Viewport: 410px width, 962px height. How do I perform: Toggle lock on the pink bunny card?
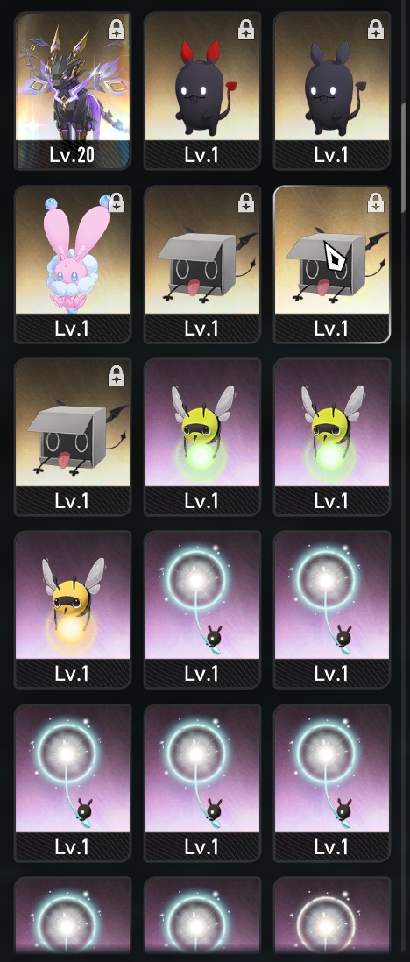click(116, 202)
